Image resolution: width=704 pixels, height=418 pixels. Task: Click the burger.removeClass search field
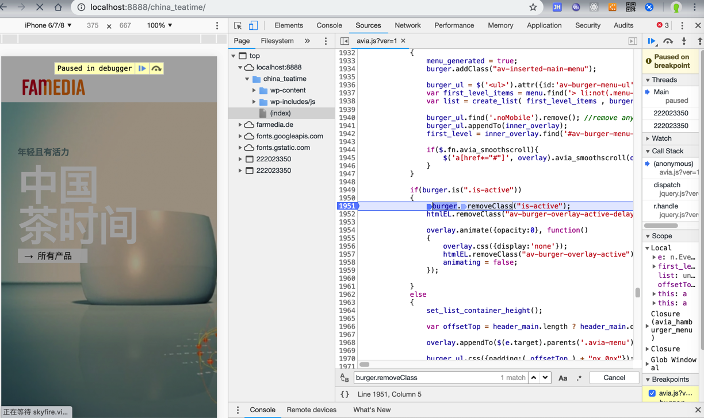coord(426,378)
